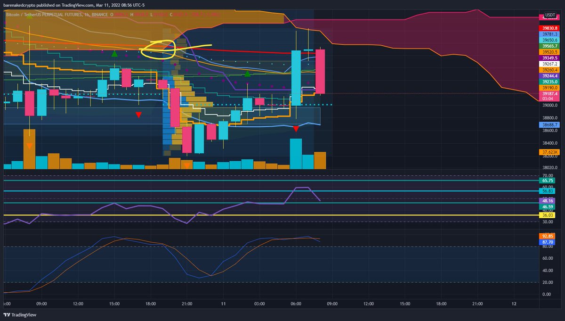Viewport: 565px width, 321px height.
Task: Click the pink 39187.4 last price label with countdown
Action: tap(549, 96)
